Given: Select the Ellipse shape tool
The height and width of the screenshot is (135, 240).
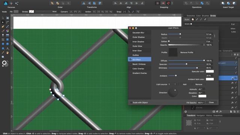Looking at the screenshot, I should 3,44.
